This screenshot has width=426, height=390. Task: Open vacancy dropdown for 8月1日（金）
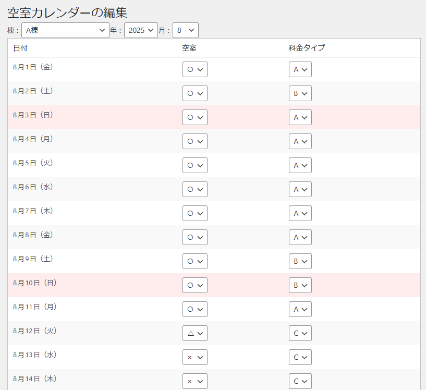click(195, 69)
